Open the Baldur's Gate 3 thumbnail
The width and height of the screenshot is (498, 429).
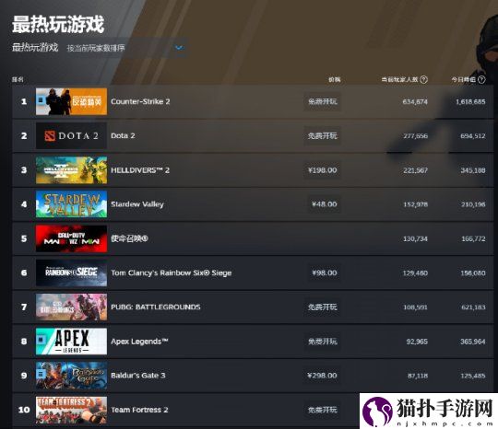(71, 376)
